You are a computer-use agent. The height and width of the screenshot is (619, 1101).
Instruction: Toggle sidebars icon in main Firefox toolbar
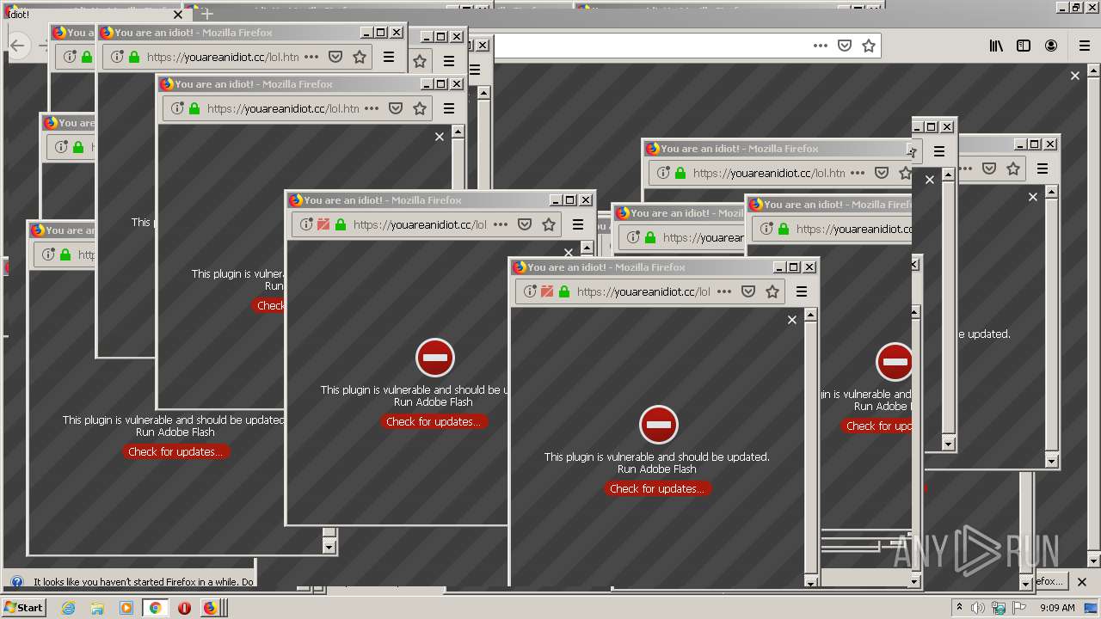point(1024,46)
